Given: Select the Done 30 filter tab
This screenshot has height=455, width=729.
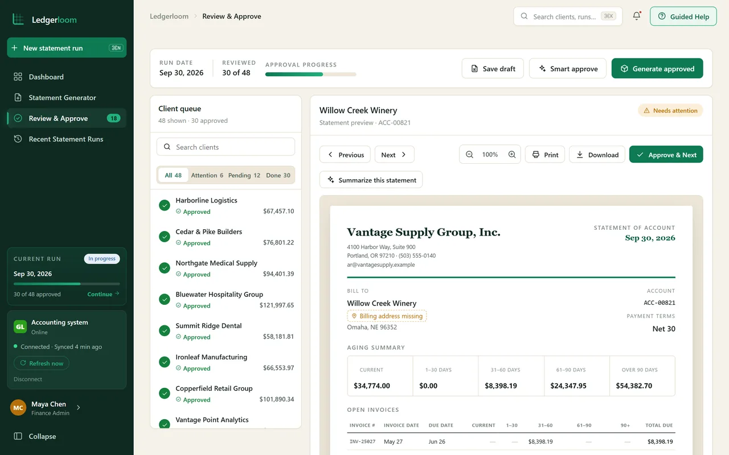Looking at the screenshot, I should coord(279,175).
